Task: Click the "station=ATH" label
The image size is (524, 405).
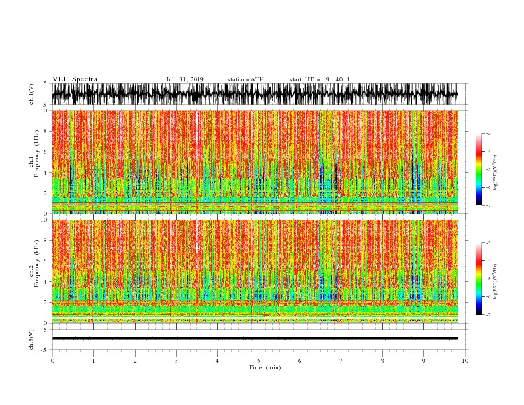Action: point(245,79)
